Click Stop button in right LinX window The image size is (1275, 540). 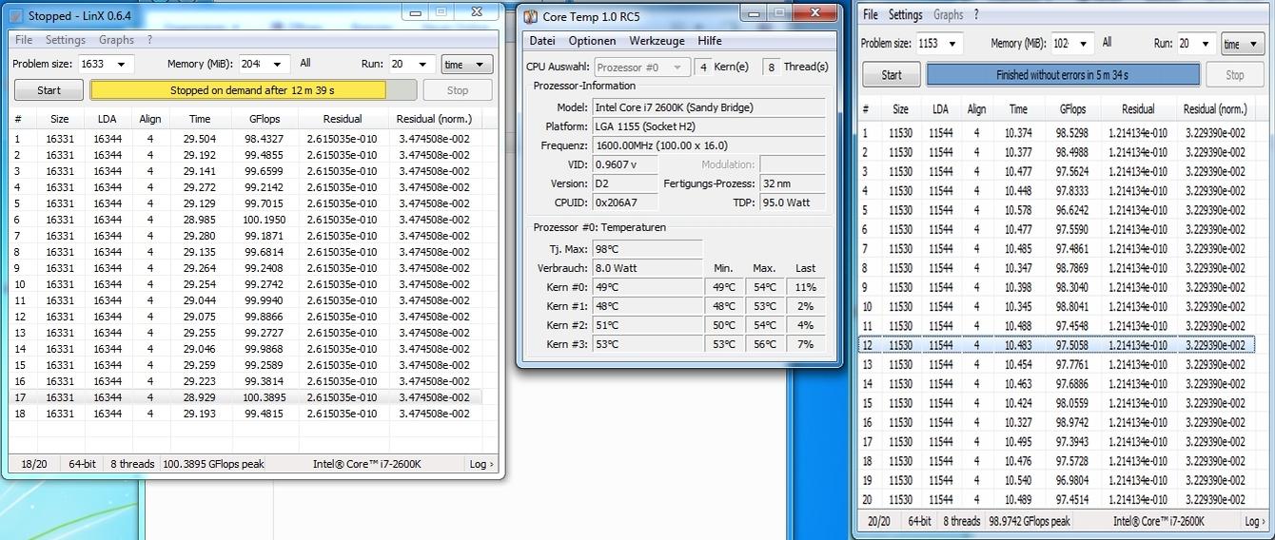[x=1235, y=75]
